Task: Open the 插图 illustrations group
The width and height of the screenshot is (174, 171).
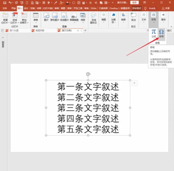Action: [104, 17]
